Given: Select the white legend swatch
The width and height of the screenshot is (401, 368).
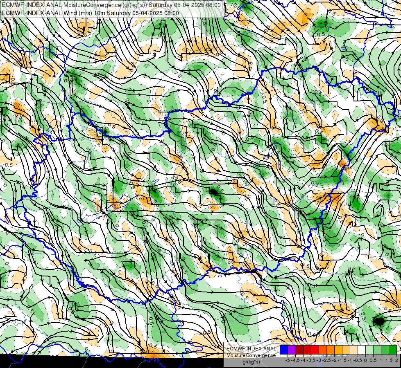Looking at the screenshot, I should pos(362,350).
